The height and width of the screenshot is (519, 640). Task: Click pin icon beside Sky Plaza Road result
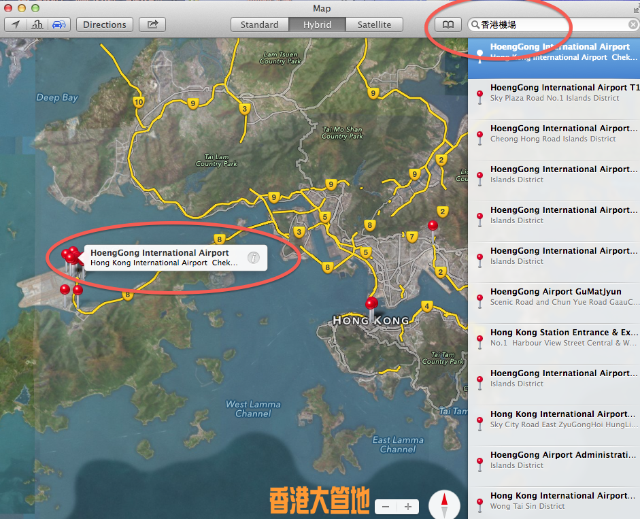[480, 97]
